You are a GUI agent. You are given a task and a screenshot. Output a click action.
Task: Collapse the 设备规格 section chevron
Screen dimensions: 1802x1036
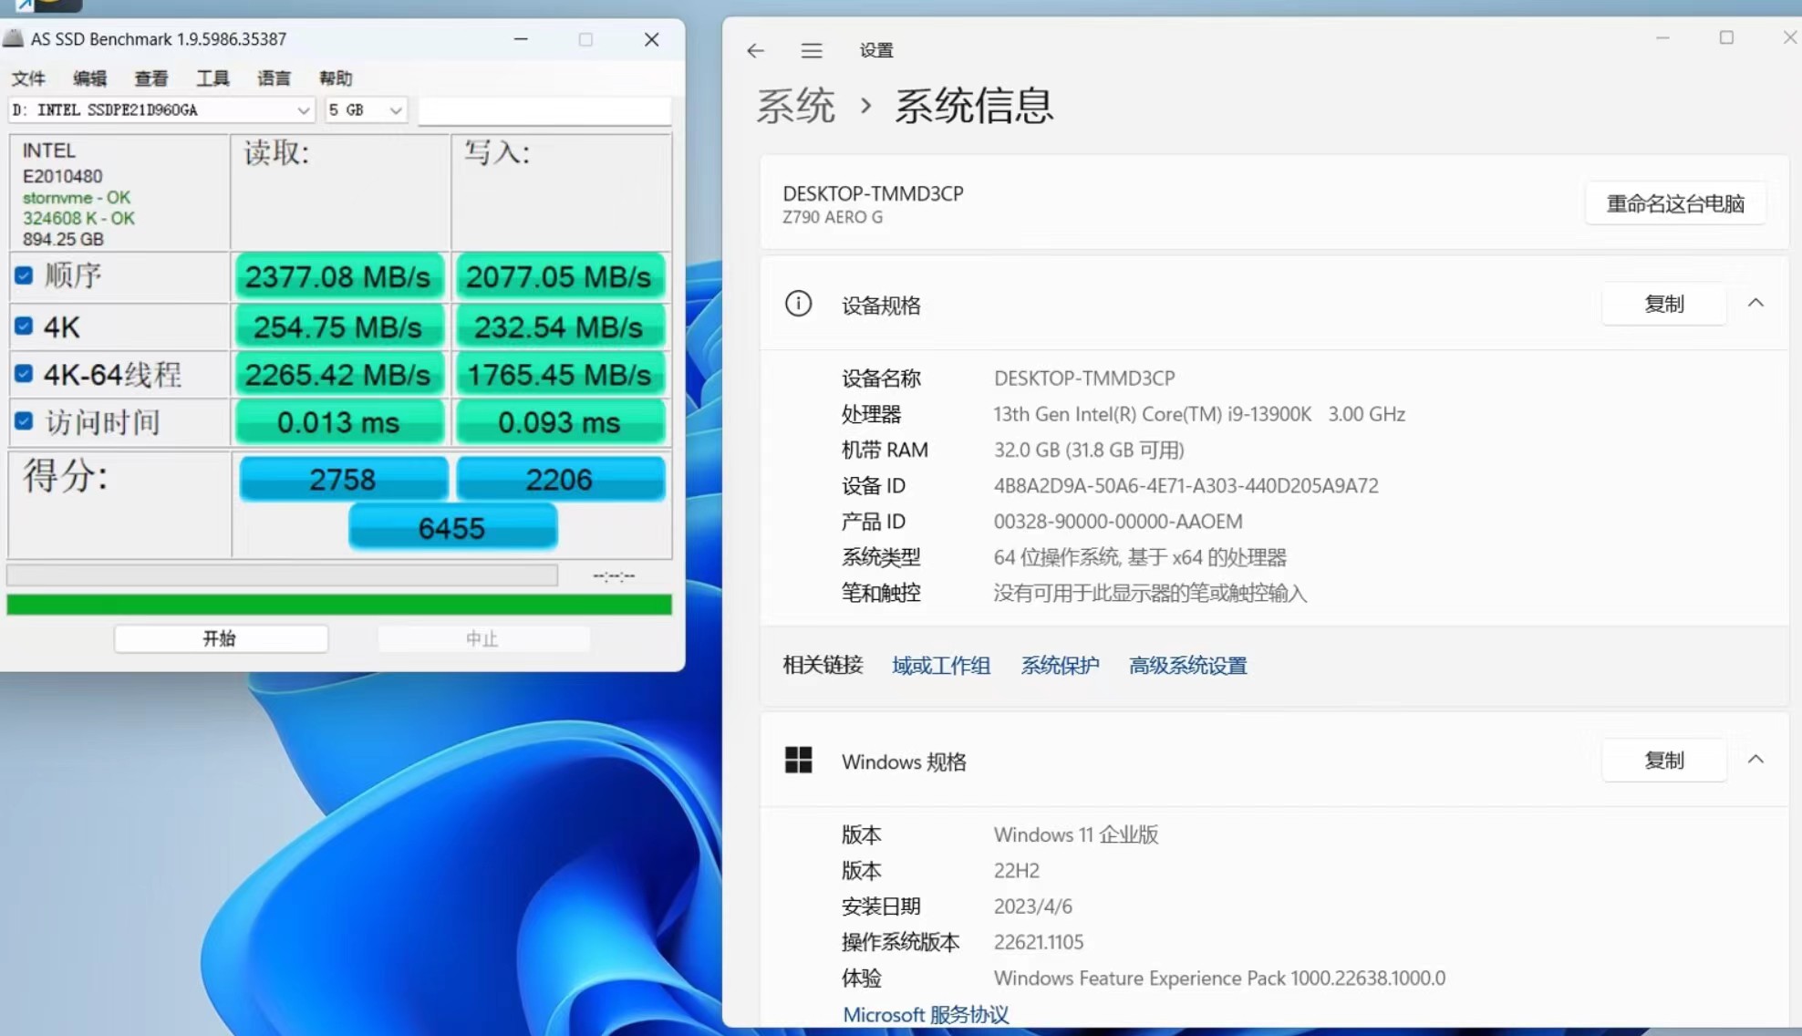tap(1755, 303)
